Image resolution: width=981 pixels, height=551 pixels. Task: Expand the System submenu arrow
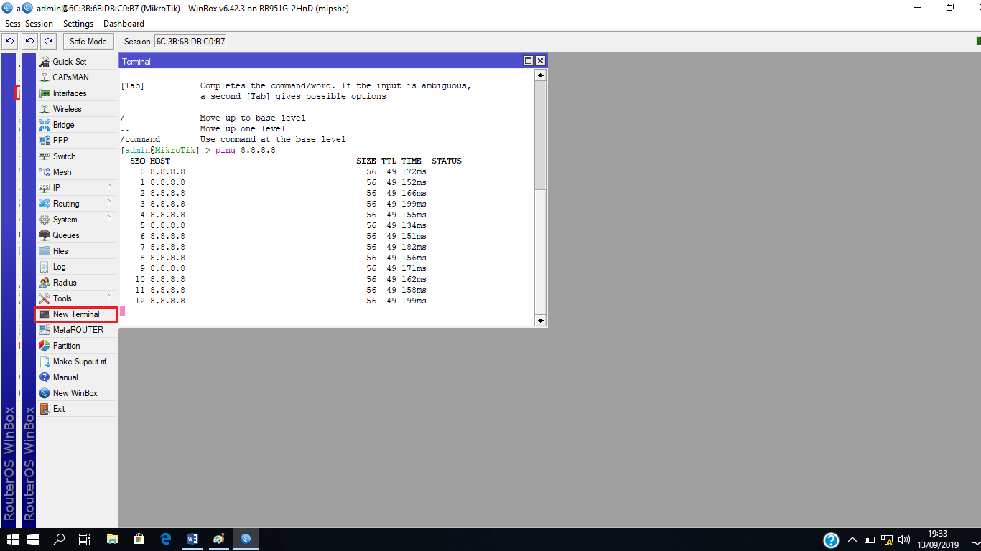(x=109, y=218)
